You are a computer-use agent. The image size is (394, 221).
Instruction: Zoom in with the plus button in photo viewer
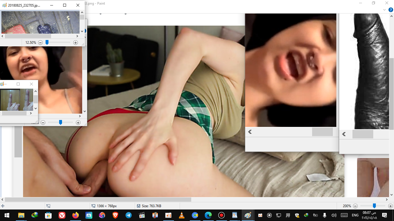click(76, 42)
